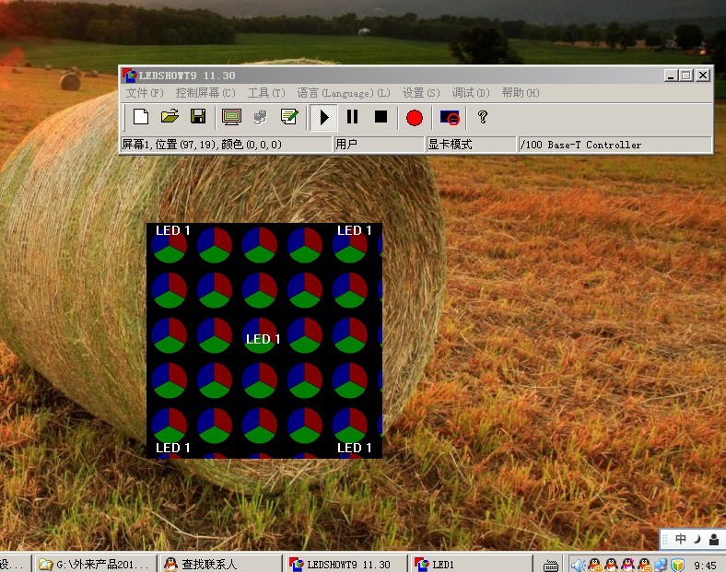Click the screen monitor toolbar icon
The image size is (726, 572).
[x=231, y=117]
